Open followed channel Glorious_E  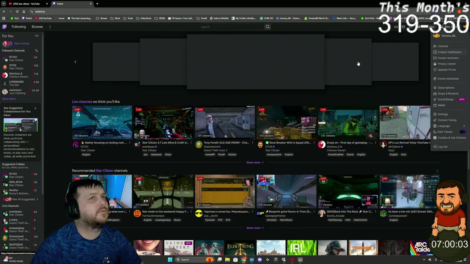tap(21, 75)
